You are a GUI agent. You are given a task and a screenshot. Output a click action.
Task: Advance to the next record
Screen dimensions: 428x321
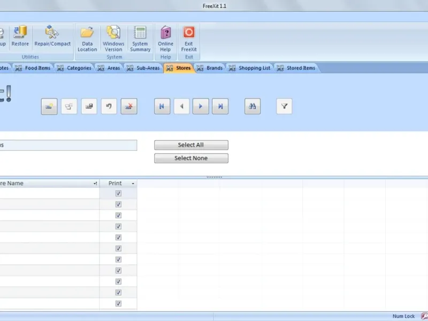(x=201, y=106)
